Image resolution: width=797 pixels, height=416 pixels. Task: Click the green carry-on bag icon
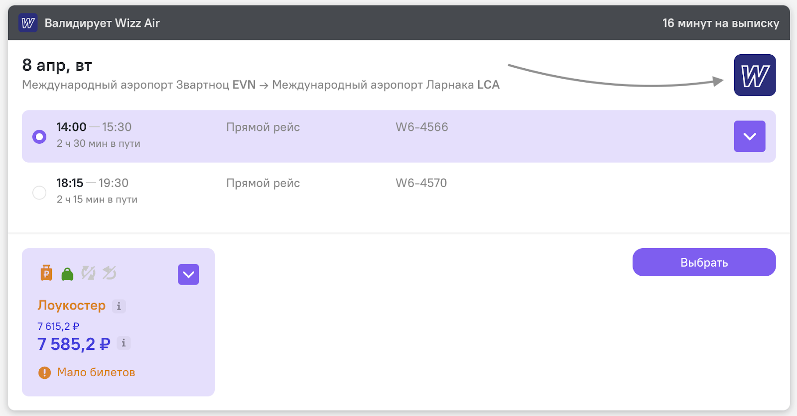[x=67, y=274]
